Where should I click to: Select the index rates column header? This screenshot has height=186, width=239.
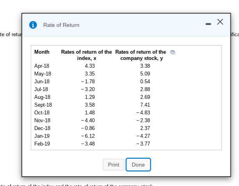pyautogui.click(x=87, y=55)
